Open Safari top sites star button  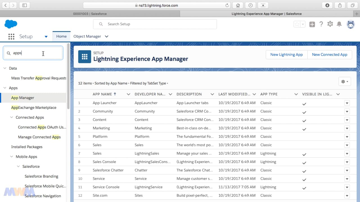click(x=263, y=5)
